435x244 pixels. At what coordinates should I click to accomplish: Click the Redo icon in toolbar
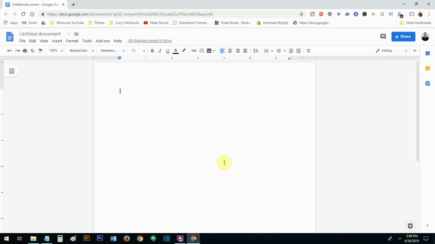click(x=17, y=51)
